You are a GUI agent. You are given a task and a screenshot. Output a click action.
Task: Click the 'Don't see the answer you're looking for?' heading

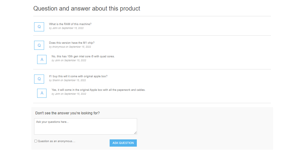[68, 113]
